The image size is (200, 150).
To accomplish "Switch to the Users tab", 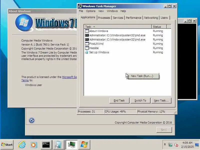I will pos(164,18).
